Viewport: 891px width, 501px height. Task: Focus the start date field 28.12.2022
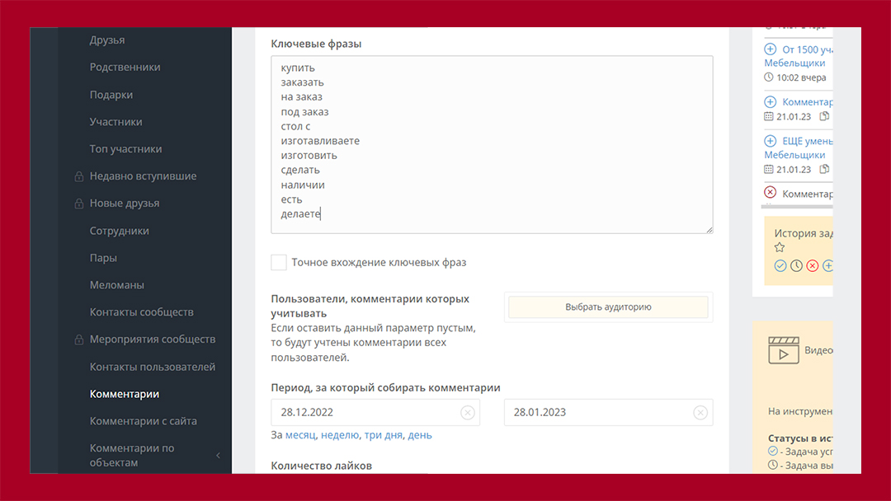375,413
